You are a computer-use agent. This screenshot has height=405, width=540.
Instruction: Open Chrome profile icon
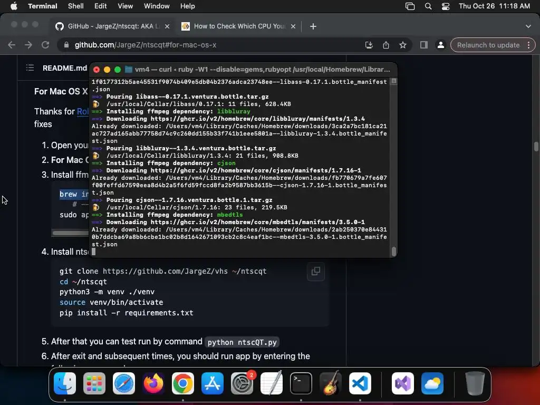440,45
